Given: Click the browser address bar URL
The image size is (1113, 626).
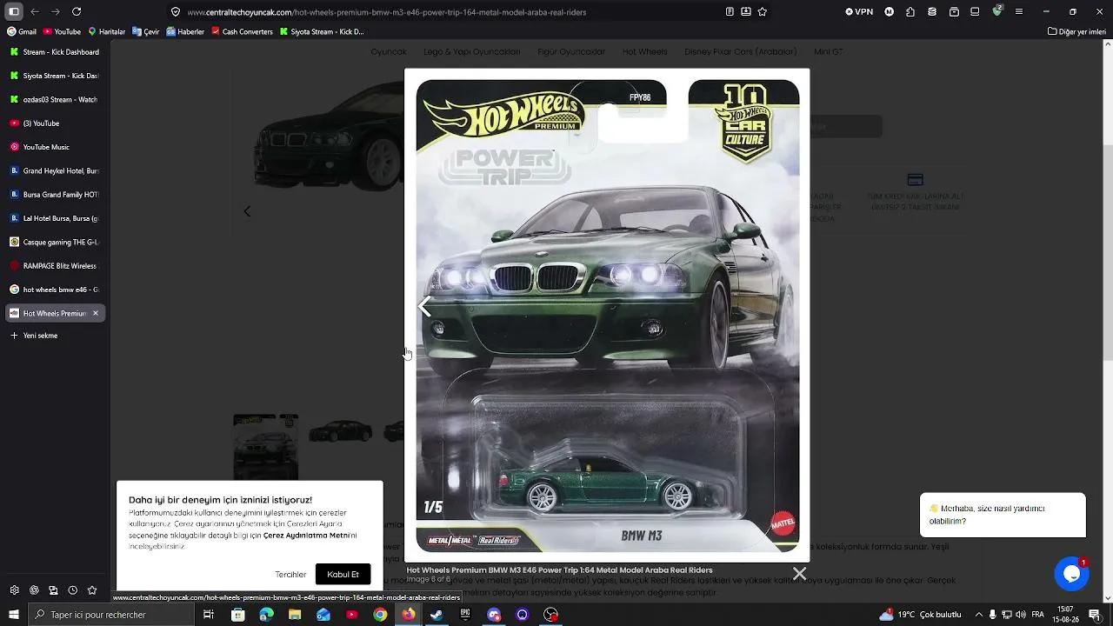Looking at the screenshot, I should [x=386, y=12].
